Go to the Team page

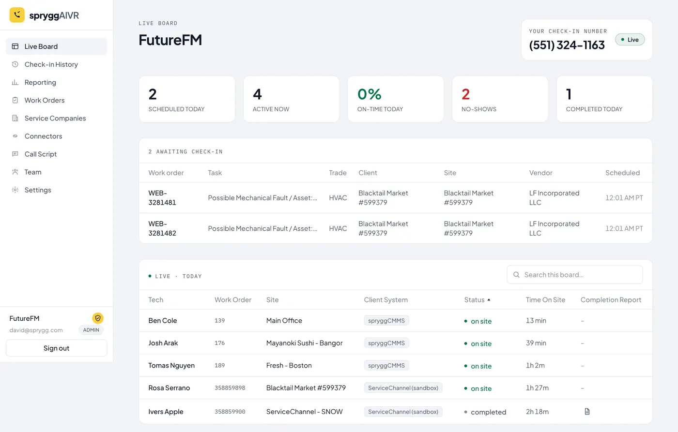pos(56,172)
